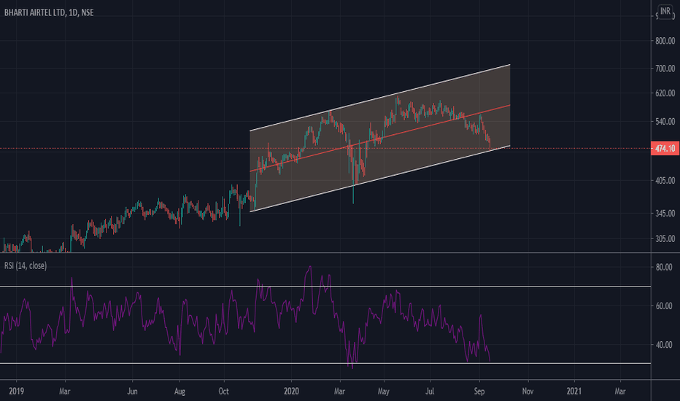The width and height of the screenshot is (680, 401).
Task: Click the Oct label on time axis
Action: [223, 391]
